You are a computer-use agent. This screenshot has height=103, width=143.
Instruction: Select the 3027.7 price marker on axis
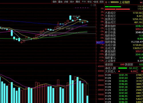(99, 42)
